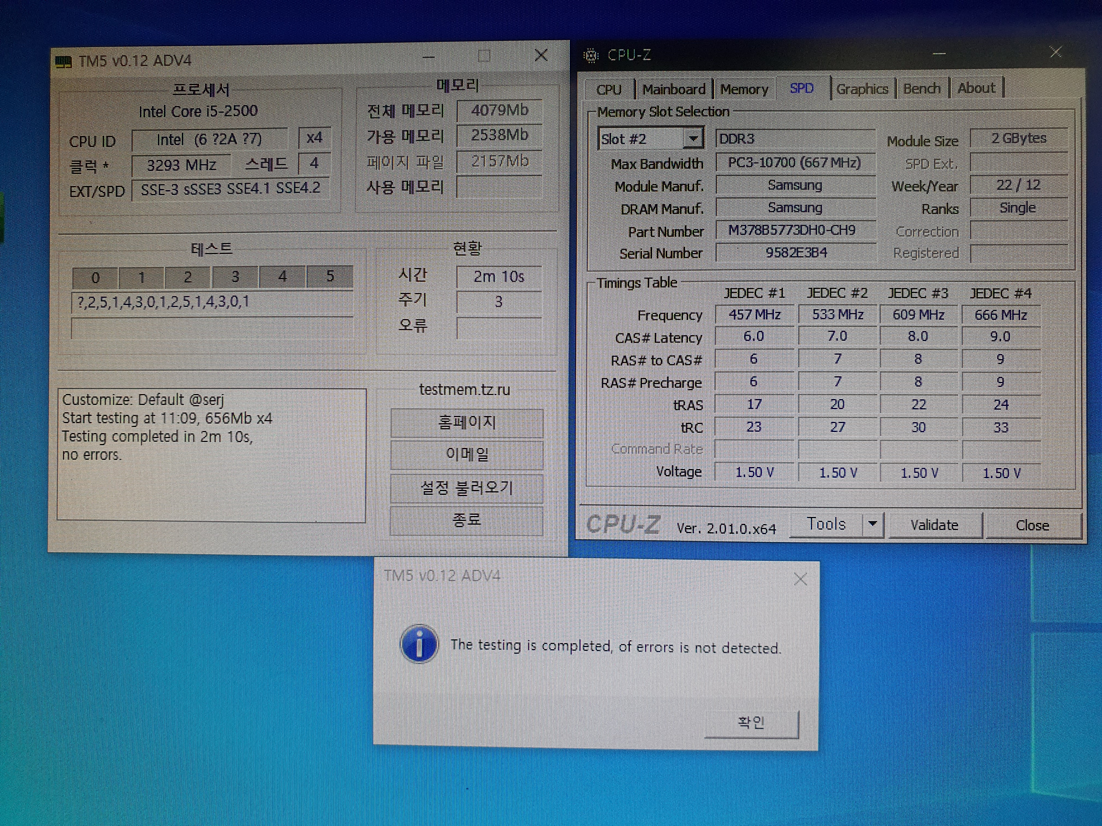1102x826 pixels.
Task: Click the tRC 33 value for JEDEC #4
Action: 1001,428
